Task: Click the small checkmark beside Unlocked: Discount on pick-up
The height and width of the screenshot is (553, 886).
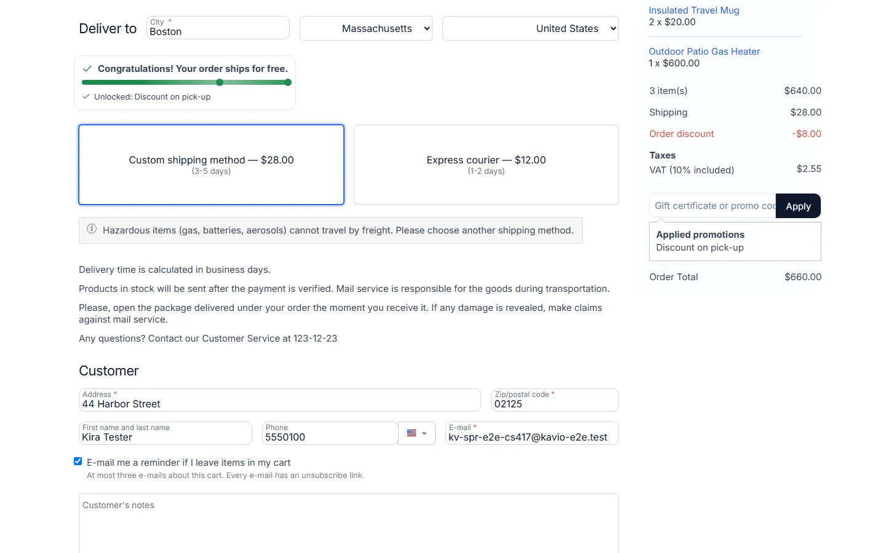Action: click(x=86, y=96)
